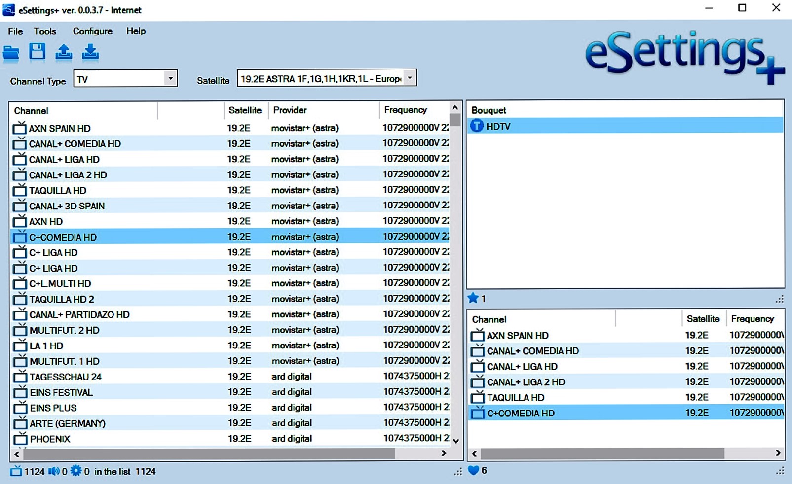Click the gear data count icon
Screen dimensions: 792x484
pos(75,471)
